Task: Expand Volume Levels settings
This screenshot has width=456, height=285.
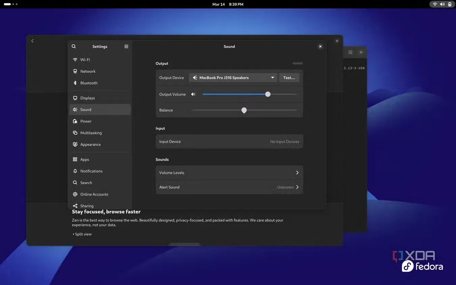Action: [229, 173]
